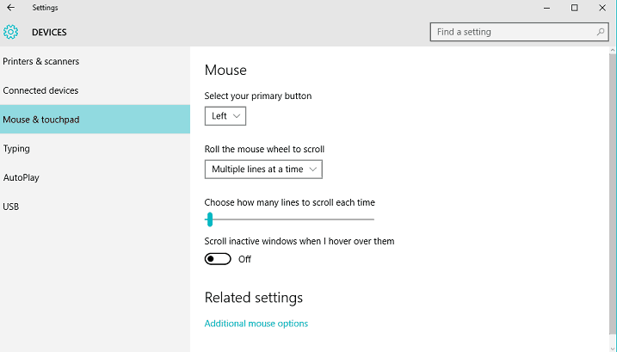Open AutoPlay settings page
Image resolution: width=617 pixels, height=352 pixels.
[21, 177]
